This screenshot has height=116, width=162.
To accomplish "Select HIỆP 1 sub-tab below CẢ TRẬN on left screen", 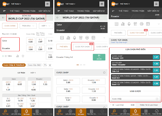I will pos(33,73).
